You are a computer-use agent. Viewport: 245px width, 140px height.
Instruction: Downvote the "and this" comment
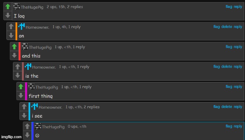14,55
